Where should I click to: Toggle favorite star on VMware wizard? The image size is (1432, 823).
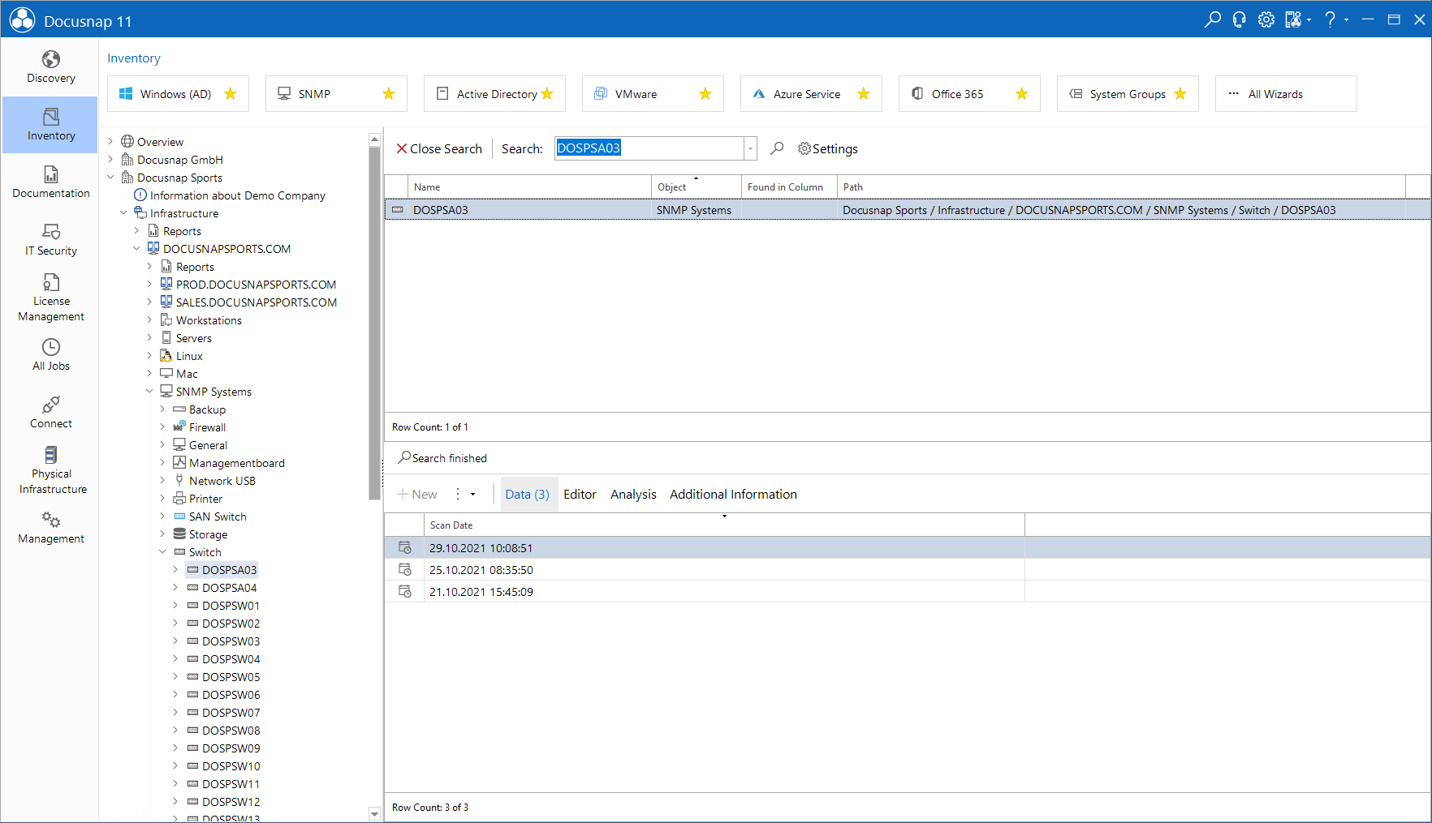(705, 94)
